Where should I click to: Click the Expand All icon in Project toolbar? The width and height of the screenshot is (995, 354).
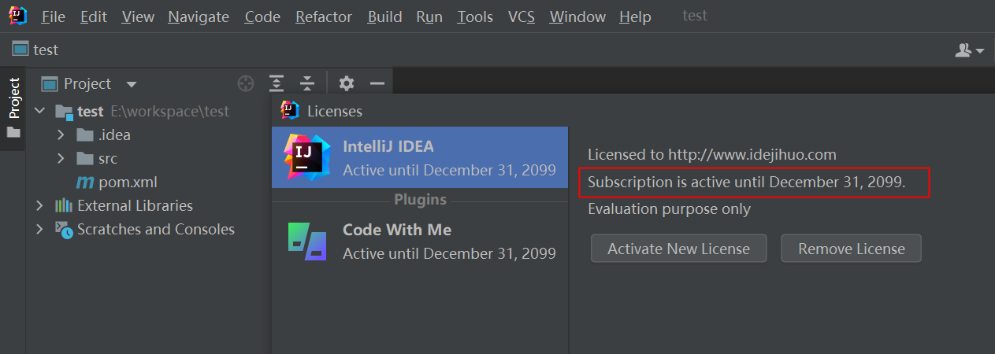(277, 83)
